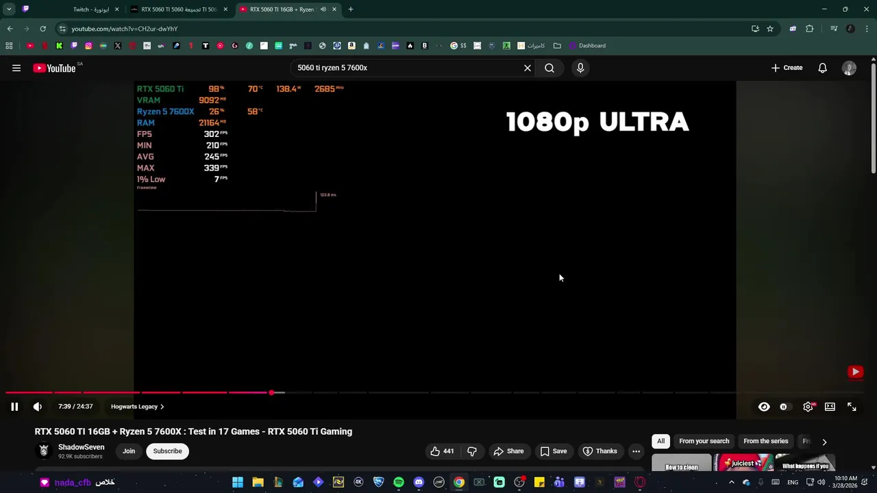
Task: Open the apps grid in bookmarks bar
Action: point(9,46)
